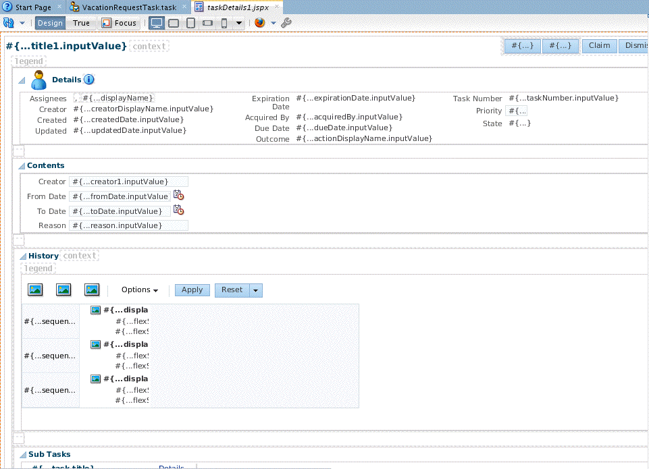Close the VacationRequestTask.task tab

tap(184, 6)
